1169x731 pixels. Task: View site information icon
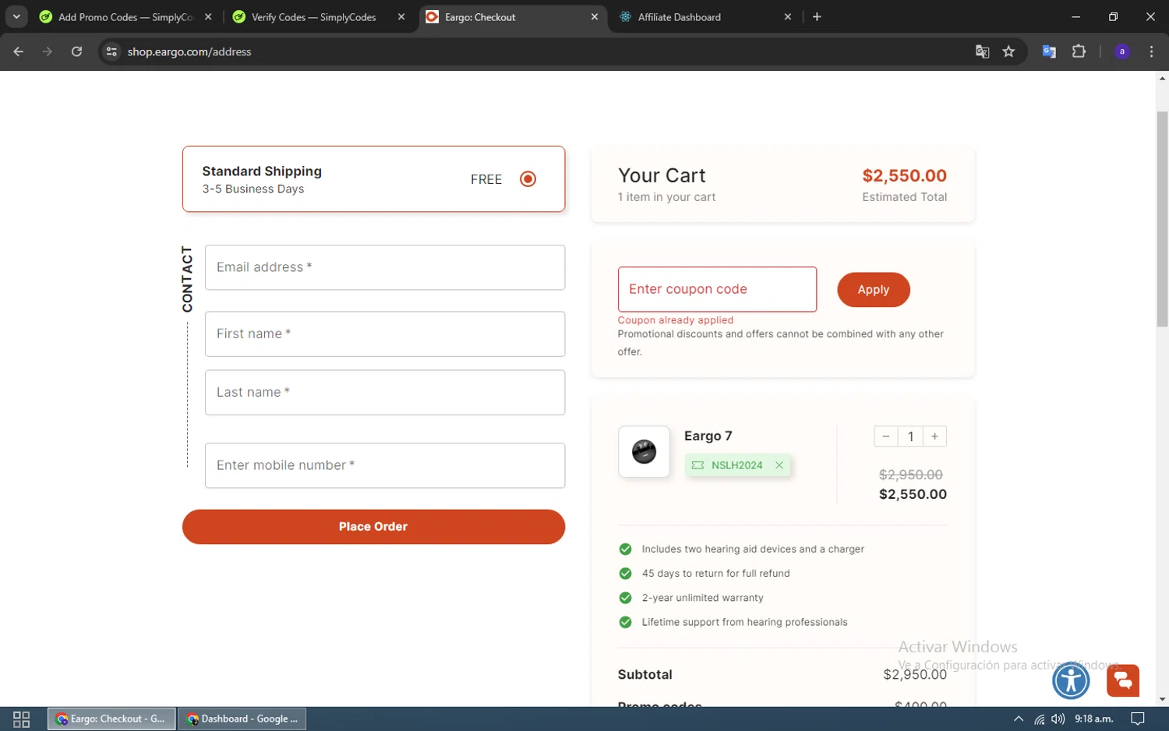coord(111,51)
